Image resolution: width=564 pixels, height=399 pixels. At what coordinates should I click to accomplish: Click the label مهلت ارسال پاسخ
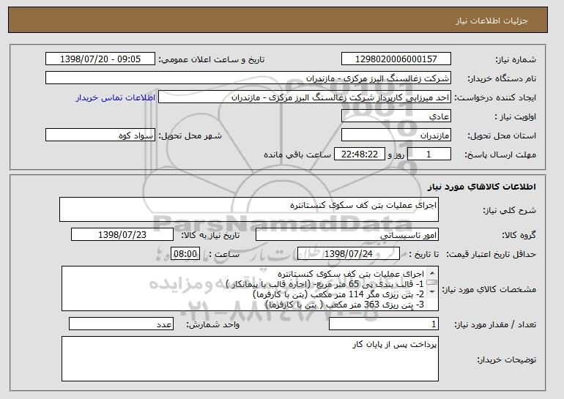click(x=501, y=154)
